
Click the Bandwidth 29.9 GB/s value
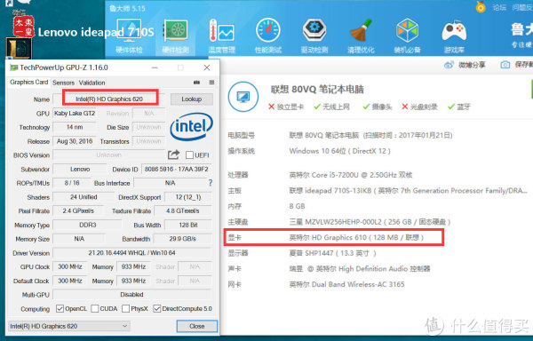point(183,239)
